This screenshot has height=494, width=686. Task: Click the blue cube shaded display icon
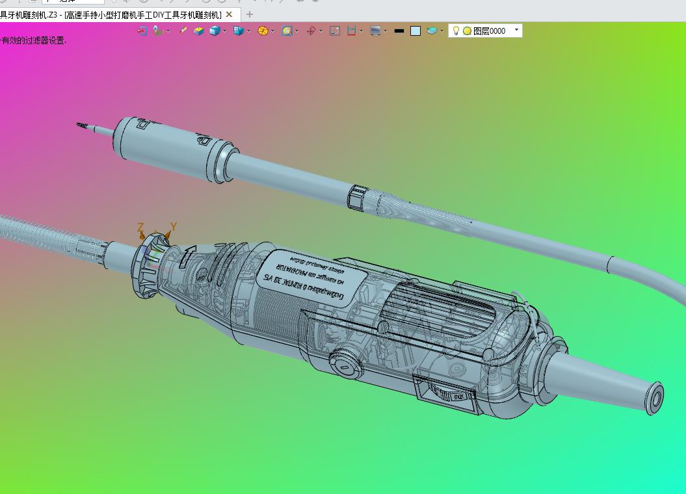tap(215, 31)
